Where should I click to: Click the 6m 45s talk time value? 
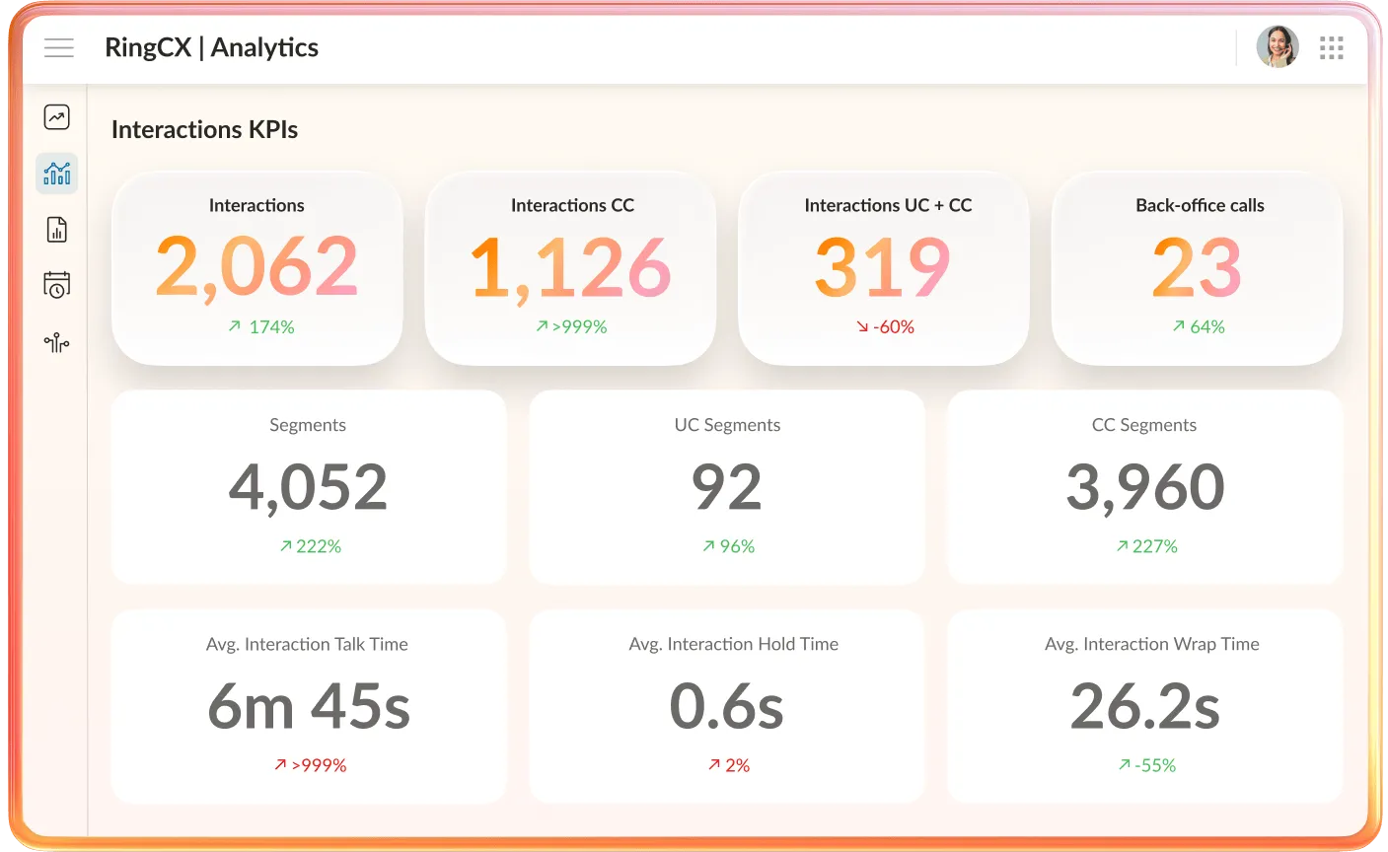(x=309, y=706)
